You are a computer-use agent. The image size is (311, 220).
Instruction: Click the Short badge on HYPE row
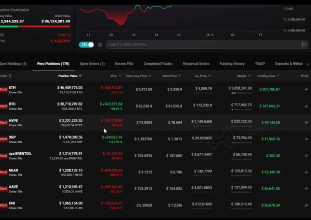click(x=4, y=123)
